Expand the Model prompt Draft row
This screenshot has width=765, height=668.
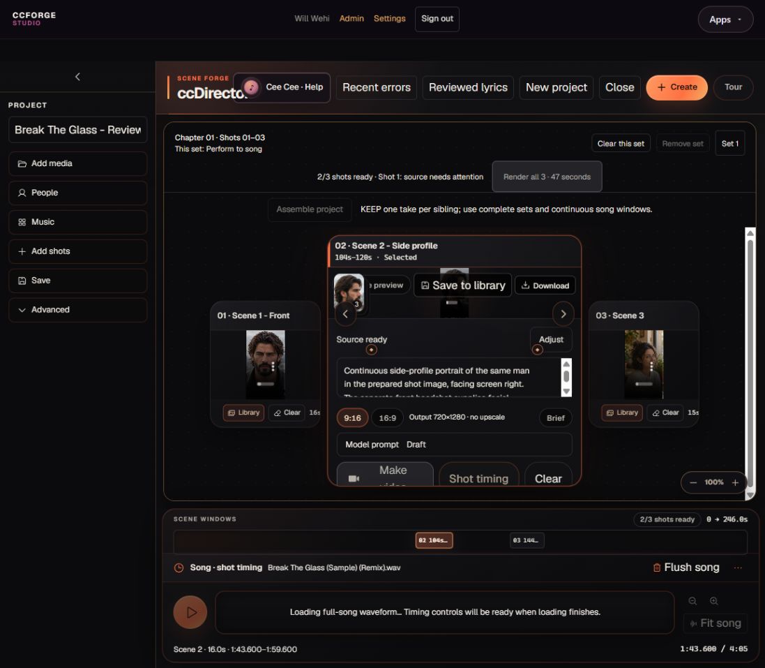point(454,445)
